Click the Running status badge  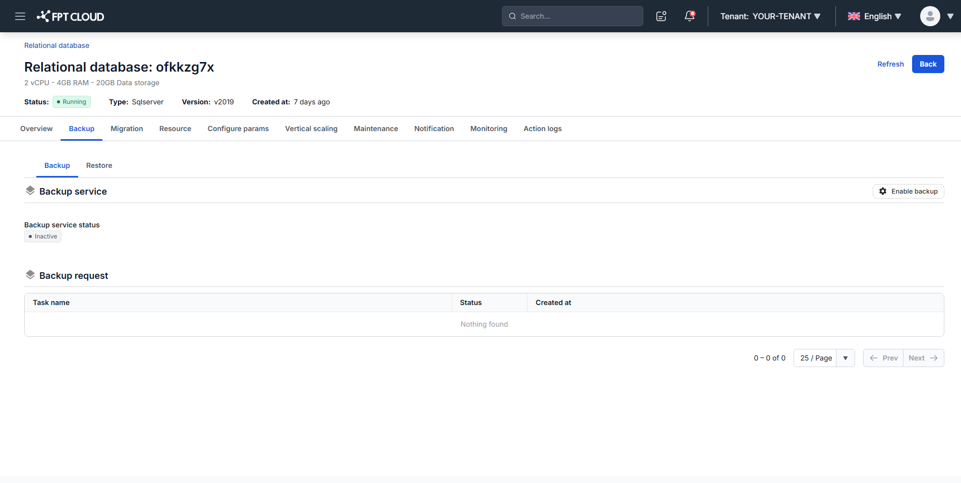pyautogui.click(x=72, y=102)
